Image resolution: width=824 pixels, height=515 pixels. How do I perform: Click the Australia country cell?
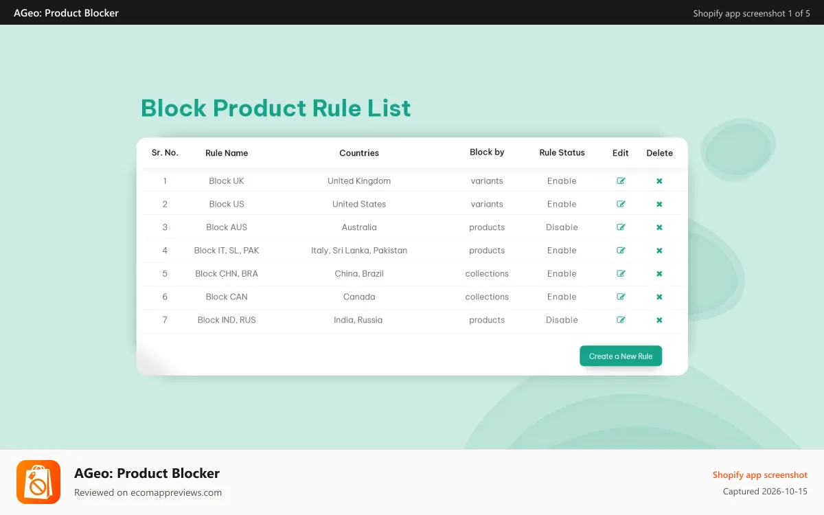pos(359,227)
